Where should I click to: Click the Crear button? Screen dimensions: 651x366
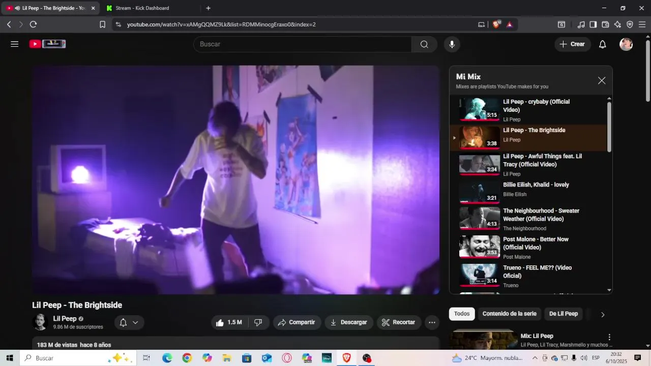pos(573,44)
